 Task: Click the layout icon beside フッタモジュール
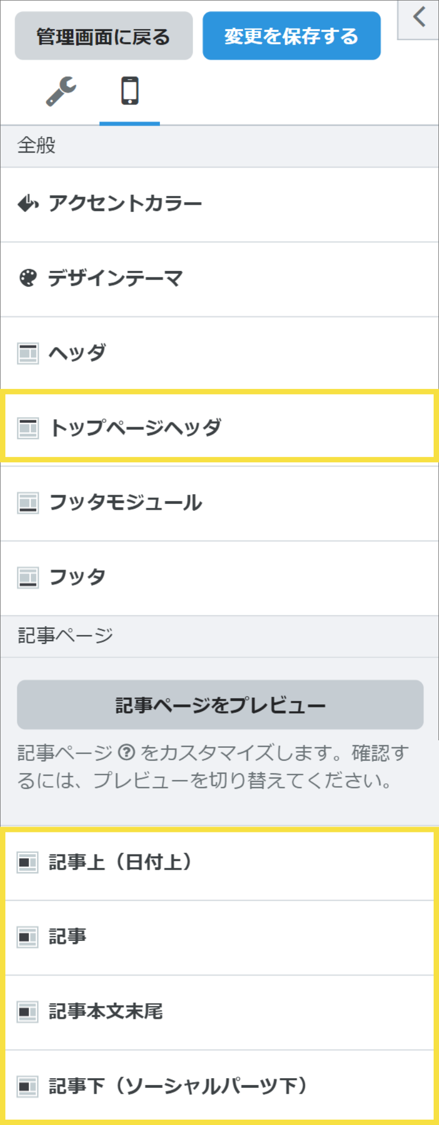27,502
